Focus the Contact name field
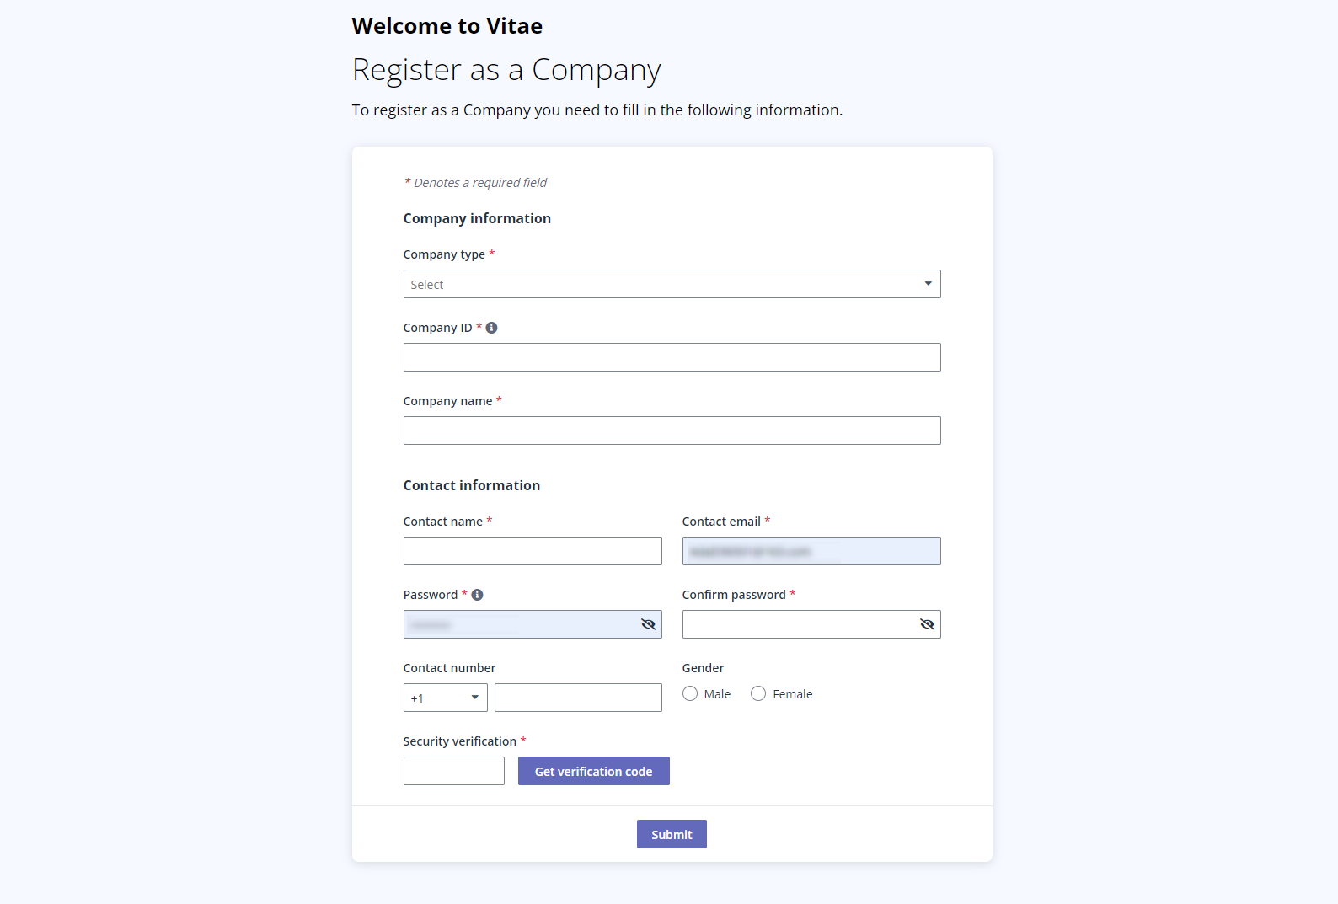 pyautogui.click(x=533, y=551)
